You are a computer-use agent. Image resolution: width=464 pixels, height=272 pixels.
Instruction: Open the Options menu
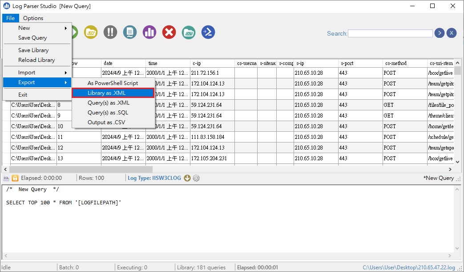[33, 18]
